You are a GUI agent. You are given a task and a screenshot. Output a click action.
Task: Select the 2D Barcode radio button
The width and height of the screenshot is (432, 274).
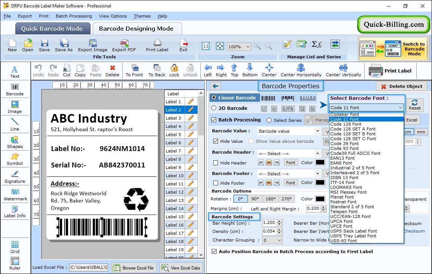pyautogui.click(x=214, y=108)
